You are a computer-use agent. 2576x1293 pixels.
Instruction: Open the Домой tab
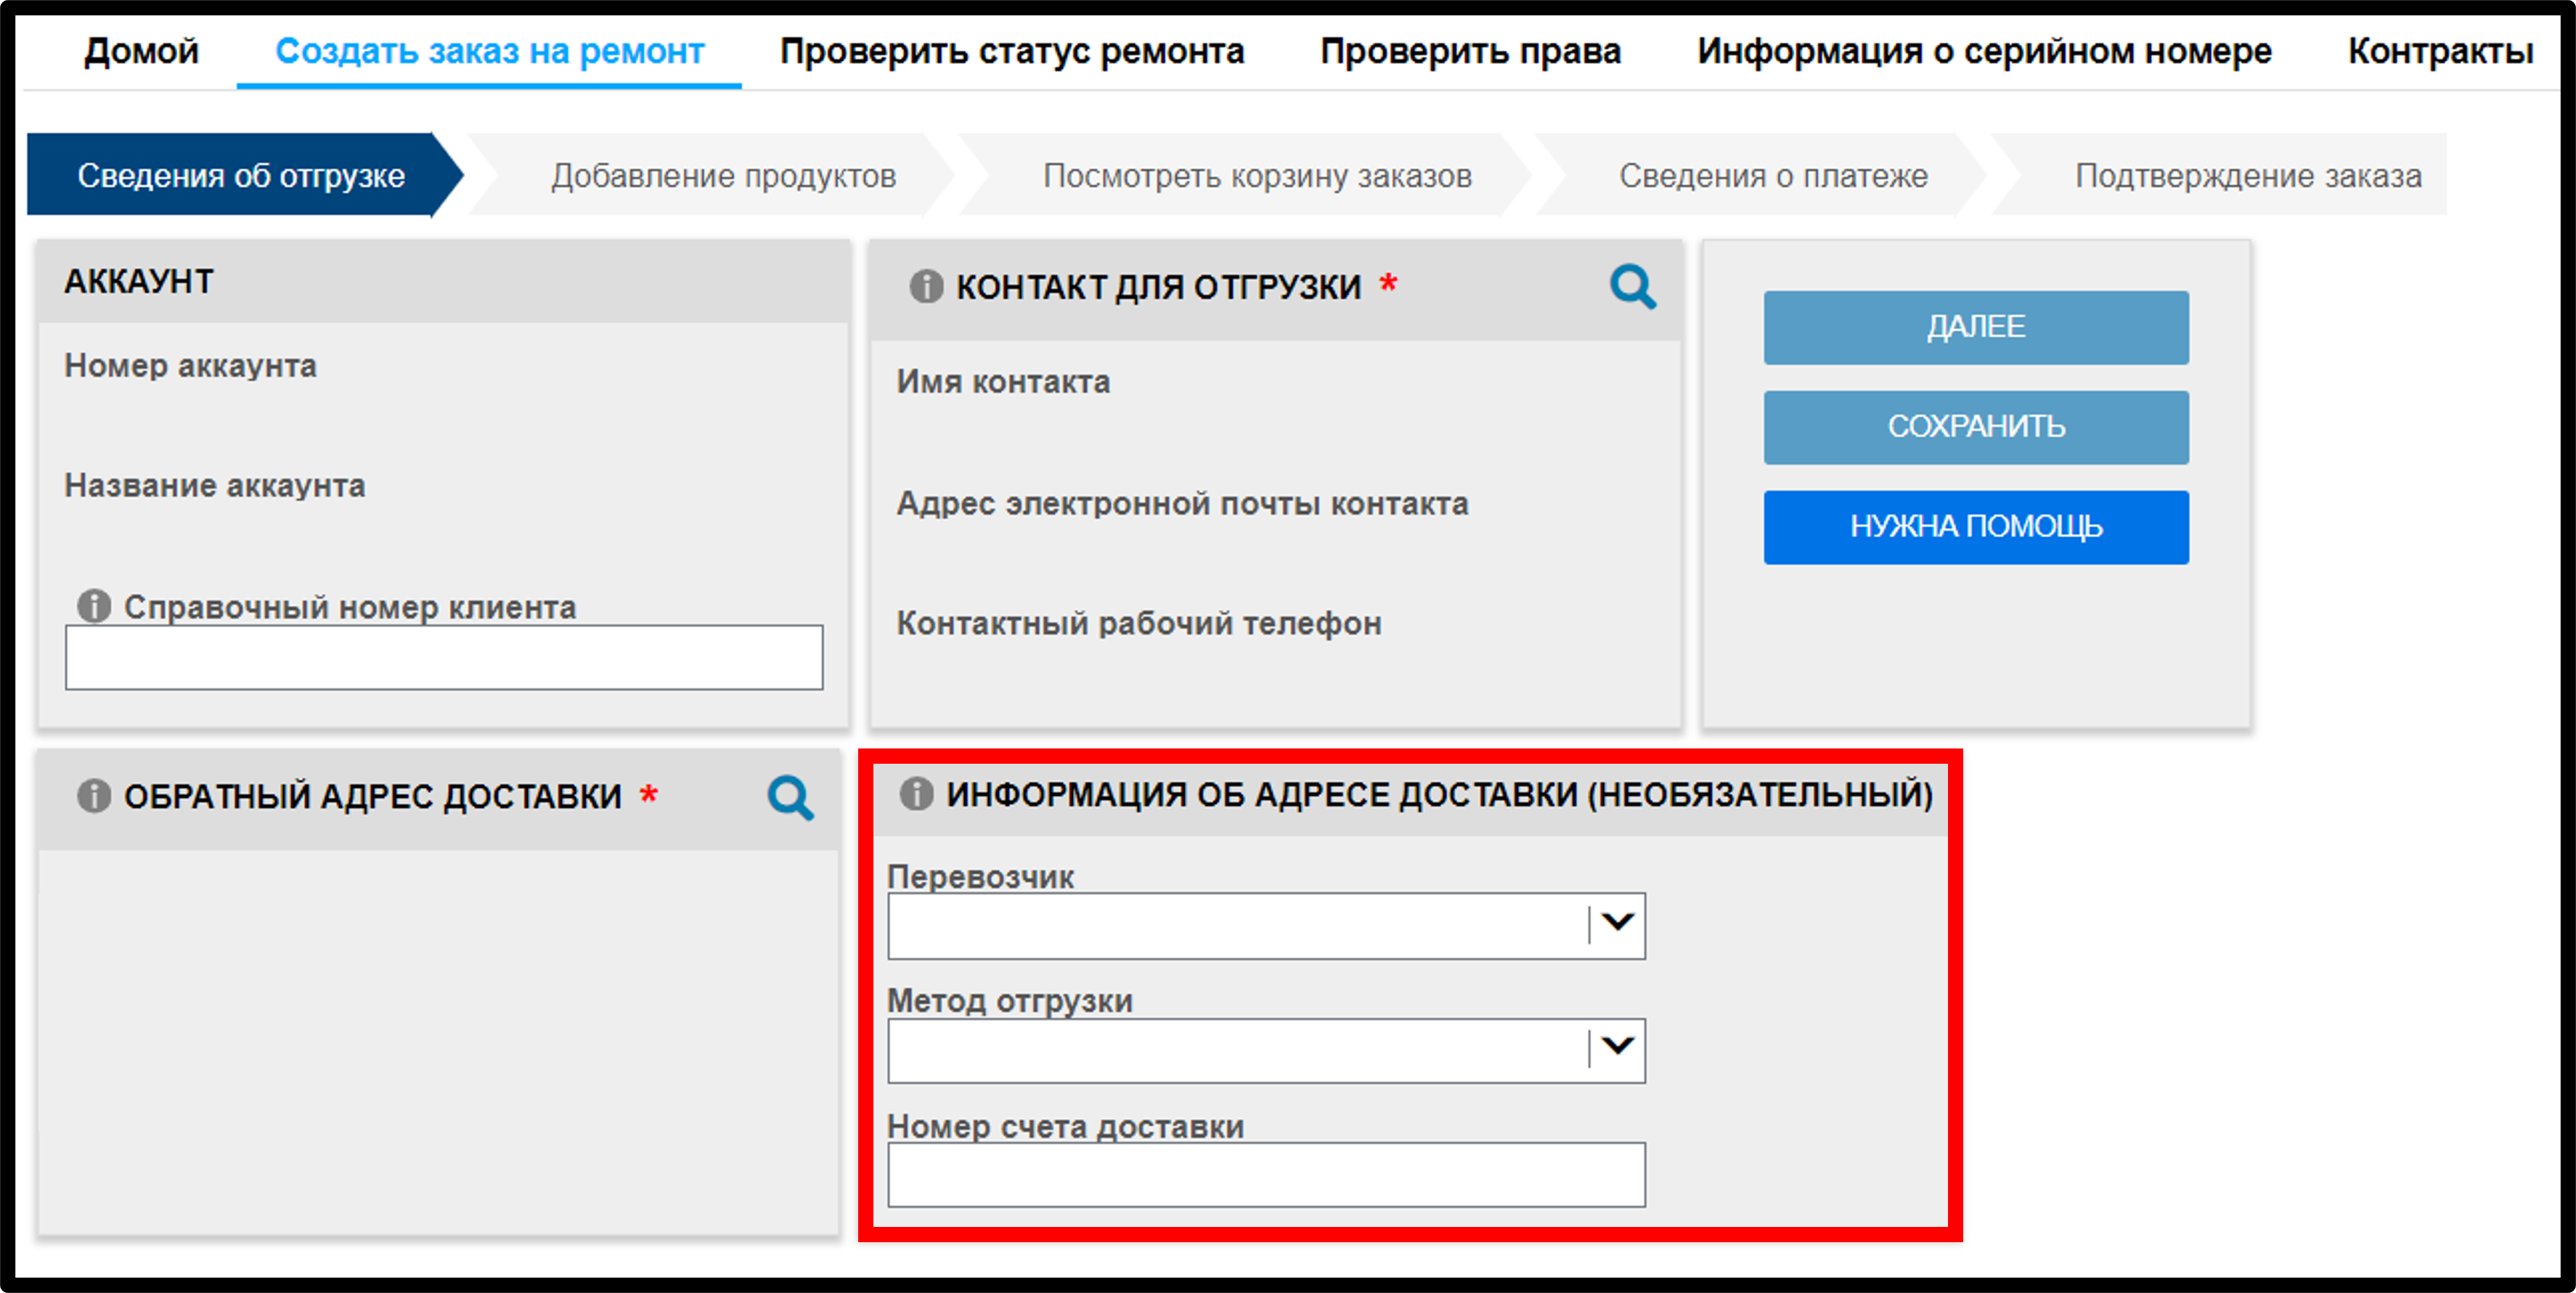coord(141,51)
